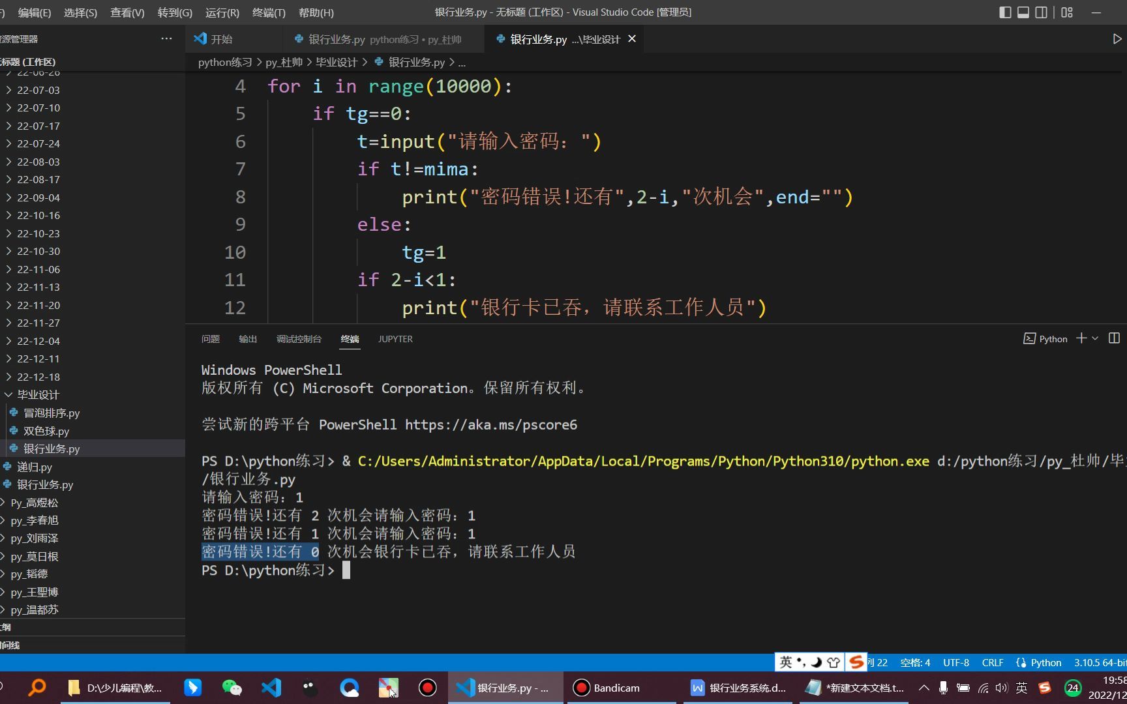Select interpreter 3.10.5 64-bit in status bar
1127x704 pixels.
tap(1100, 662)
